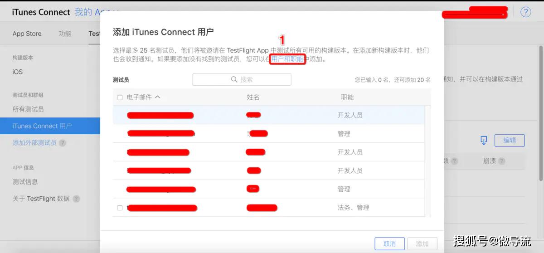Click the download icon beside 编辑 button
Screen dimensions: 544x253
tap(484, 141)
